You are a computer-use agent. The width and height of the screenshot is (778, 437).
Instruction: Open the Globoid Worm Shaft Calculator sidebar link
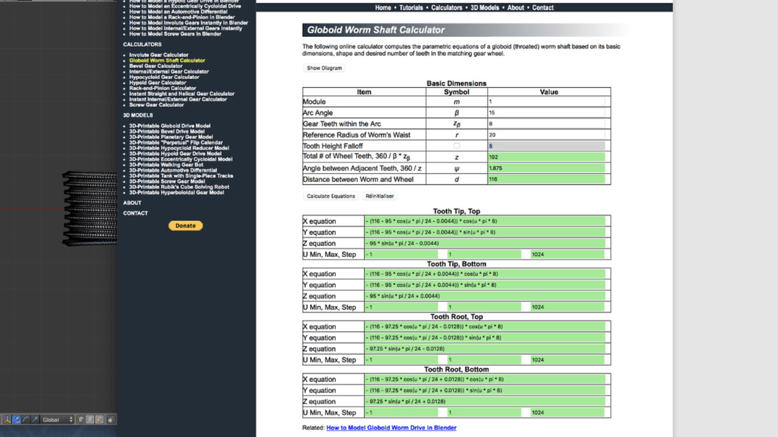pyautogui.click(x=167, y=60)
